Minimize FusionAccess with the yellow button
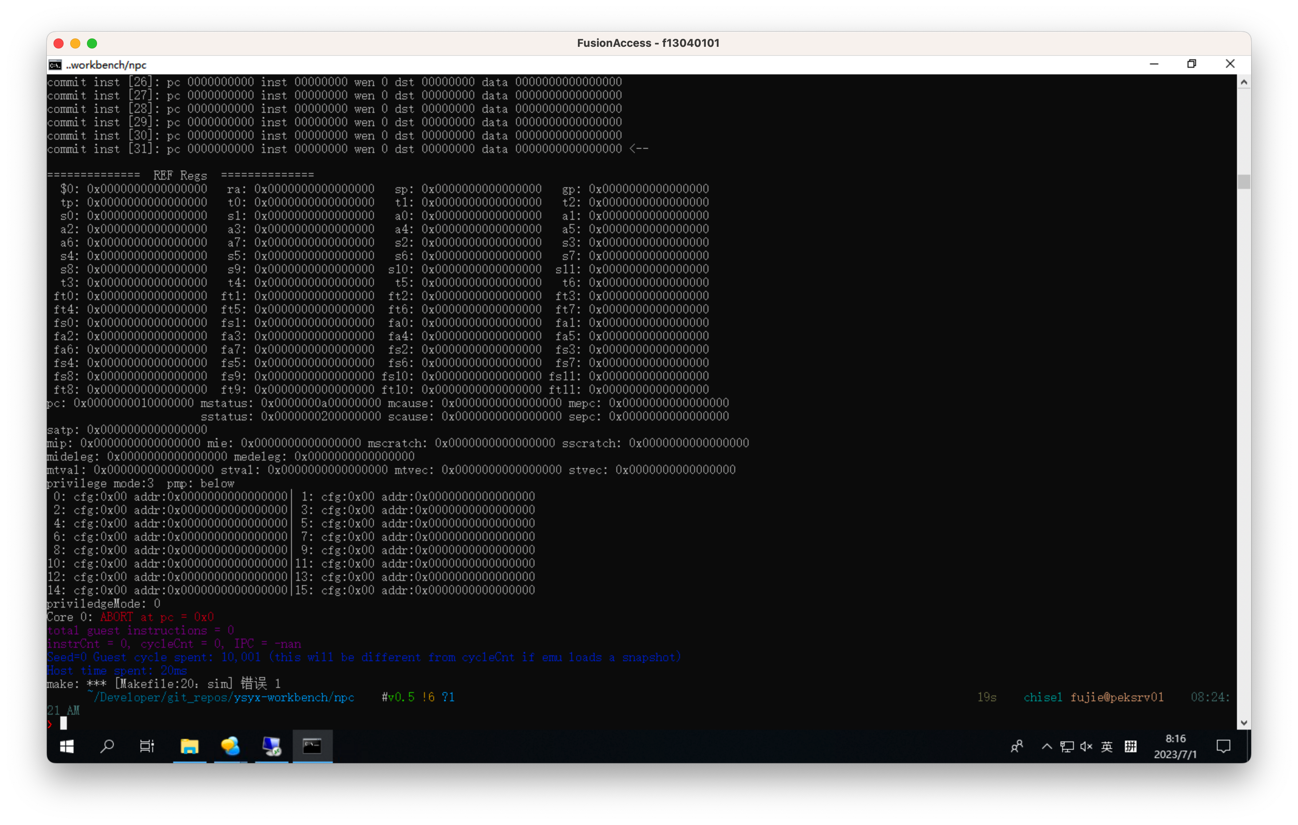Viewport: 1298px width, 825px height. (x=75, y=43)
